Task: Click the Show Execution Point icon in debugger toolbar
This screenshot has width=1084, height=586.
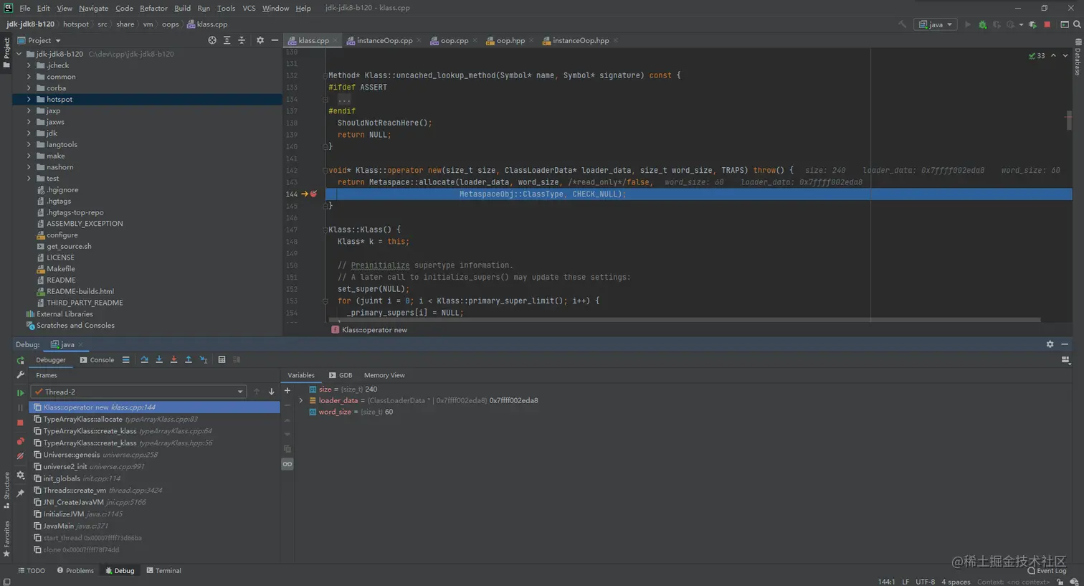Action: point(126,360)
